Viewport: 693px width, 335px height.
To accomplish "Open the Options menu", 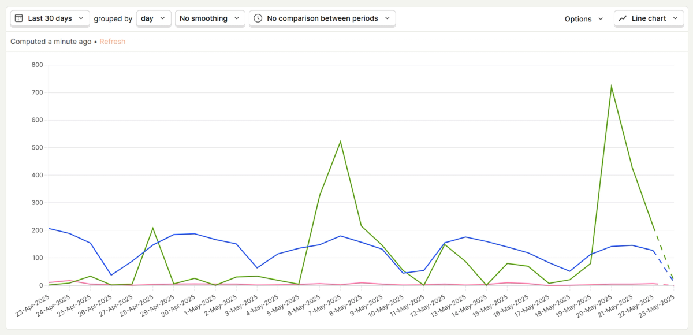I will pos(584,18).
